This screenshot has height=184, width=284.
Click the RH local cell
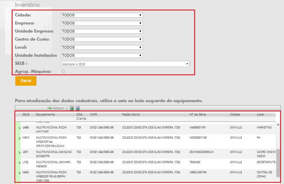pyautogui.click(x=259, y=137)
